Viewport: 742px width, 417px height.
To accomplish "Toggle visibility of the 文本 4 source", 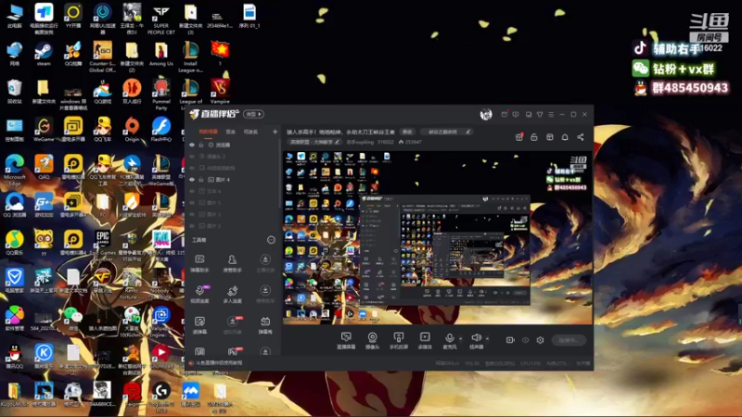I will point(192,191).
